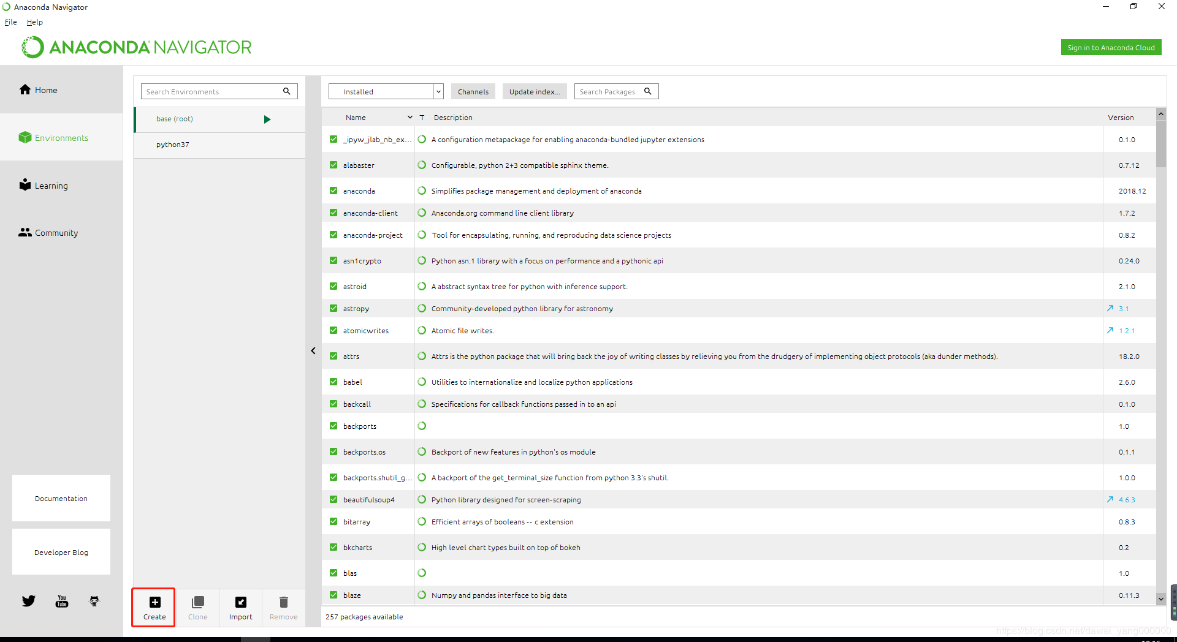Click the search magnifier in Search Environments

286,91
